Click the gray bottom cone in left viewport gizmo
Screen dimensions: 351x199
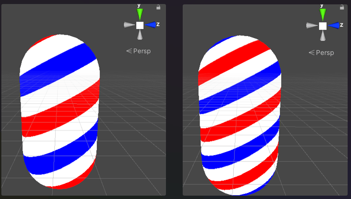tap(140, 35)
